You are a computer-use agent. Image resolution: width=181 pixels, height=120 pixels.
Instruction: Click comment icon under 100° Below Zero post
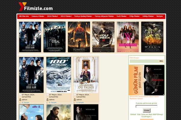(47, 102)
